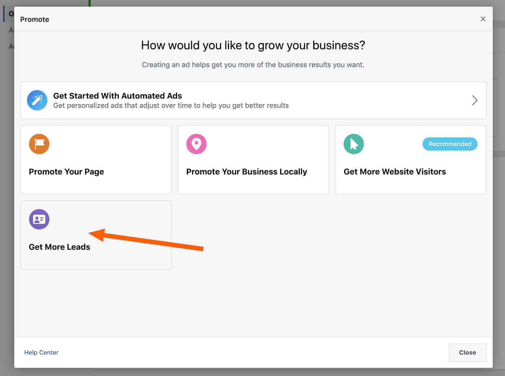Click the magic wand Automated Ads icon
The image size is (505, 376).
pyautogui.click(x=37, y=100)
